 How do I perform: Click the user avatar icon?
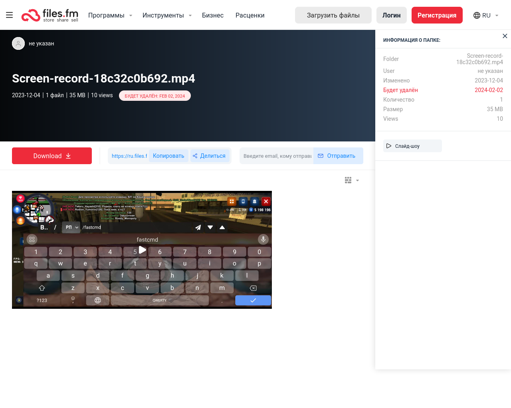[x=18, y=43]
